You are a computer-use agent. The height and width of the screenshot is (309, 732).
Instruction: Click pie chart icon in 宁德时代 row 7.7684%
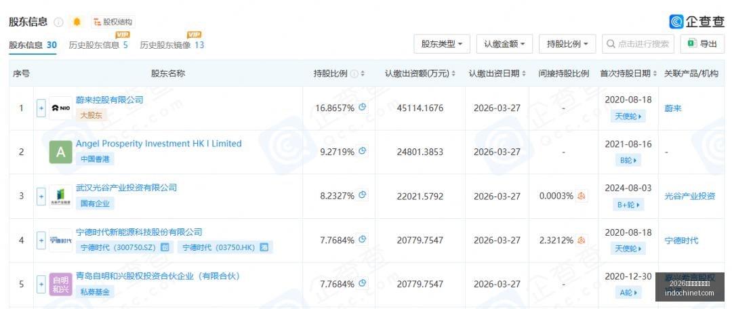click(x=362, y=239)
